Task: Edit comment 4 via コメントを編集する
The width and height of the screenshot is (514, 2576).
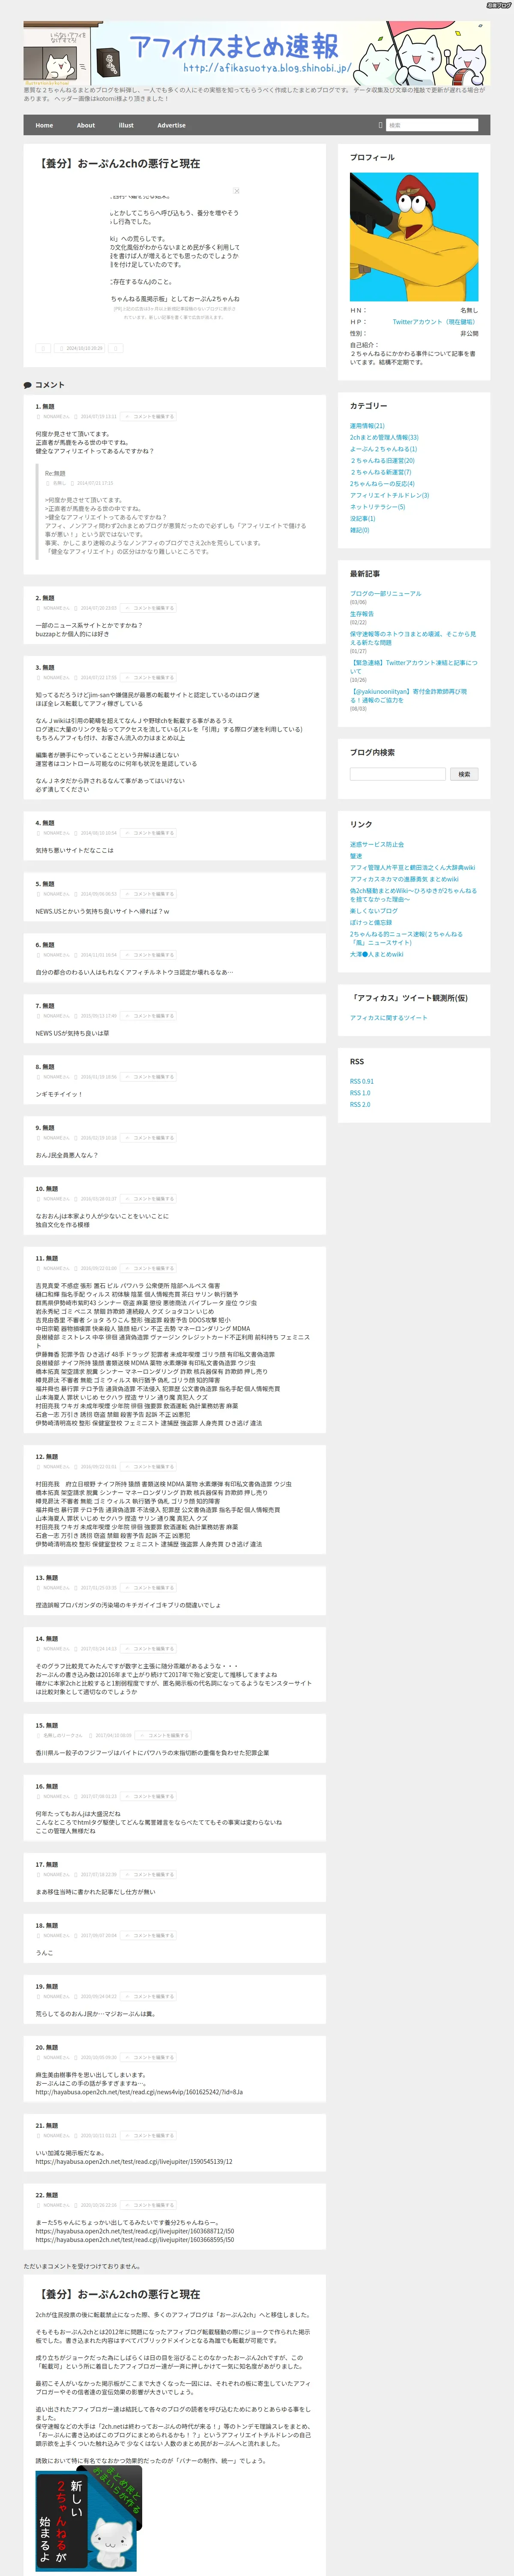Action: (x=149, y=833)
